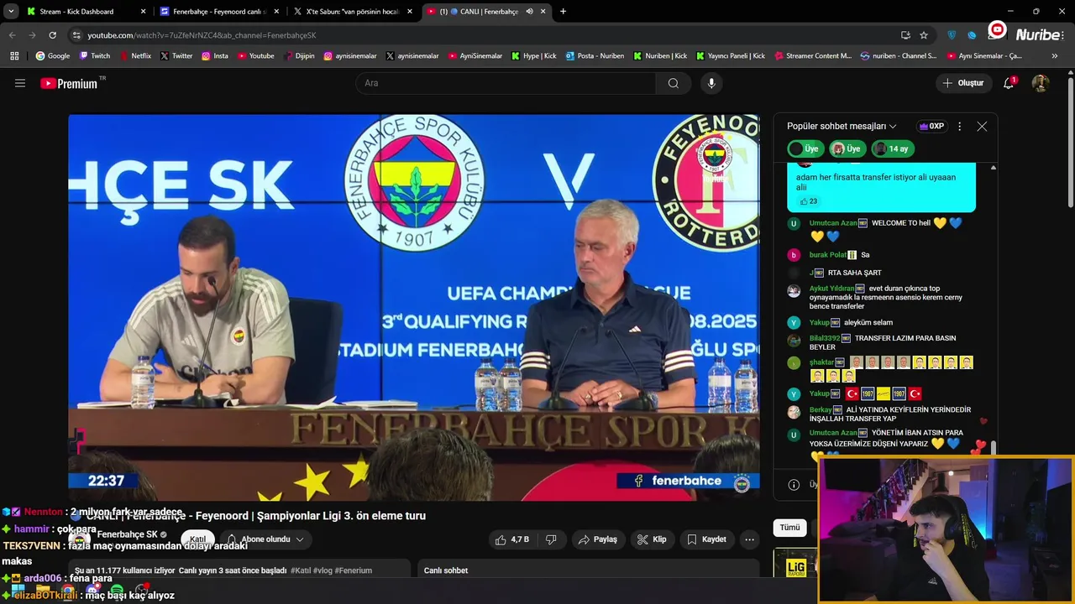
Task: Open the YouTube hamburger guide menu
Action: click(x=20, y=83)
